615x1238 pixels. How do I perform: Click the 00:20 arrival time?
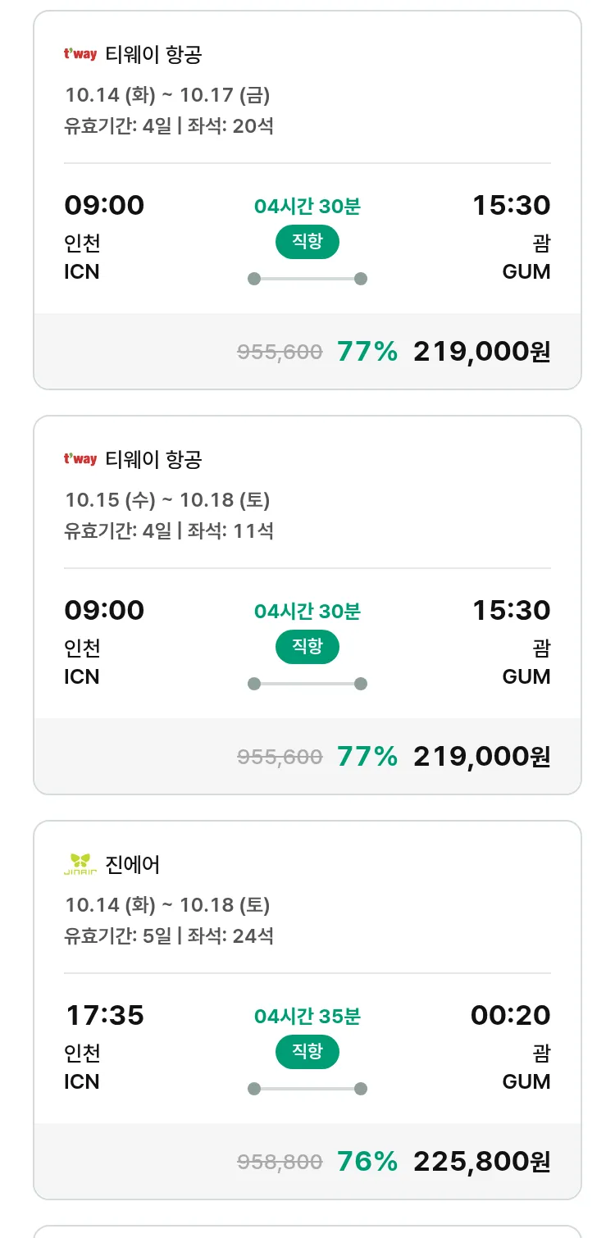(x=510, y=1015)
